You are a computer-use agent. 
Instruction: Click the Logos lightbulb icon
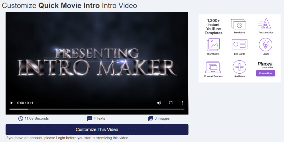pyautogui.click(x=265, y=45)
